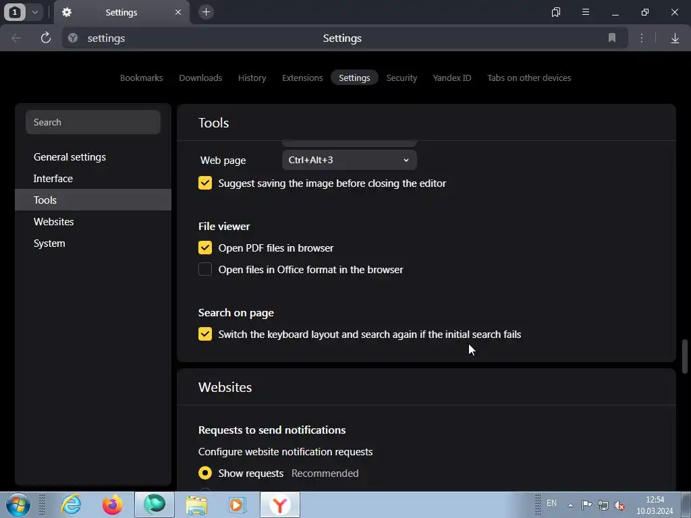Viewport: 691px width, 518px height.
Task: Uncheck Open PDF files in browser
Action: pyautogui.click(x=205, y=248)
